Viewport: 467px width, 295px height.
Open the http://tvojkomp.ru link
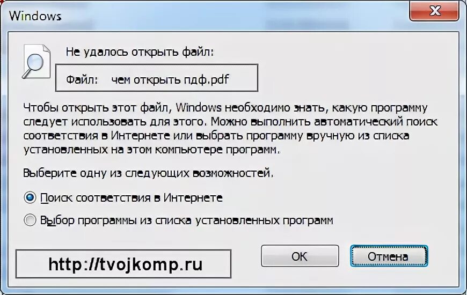coord(126,264)
